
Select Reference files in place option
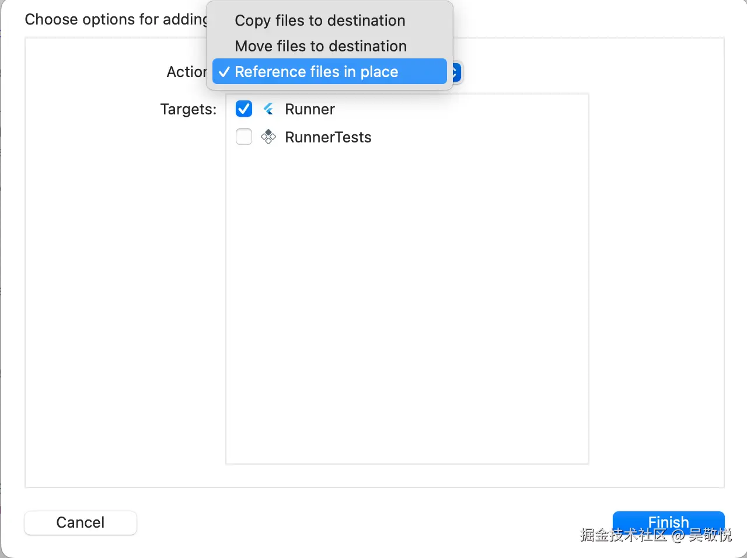(316, 72)
